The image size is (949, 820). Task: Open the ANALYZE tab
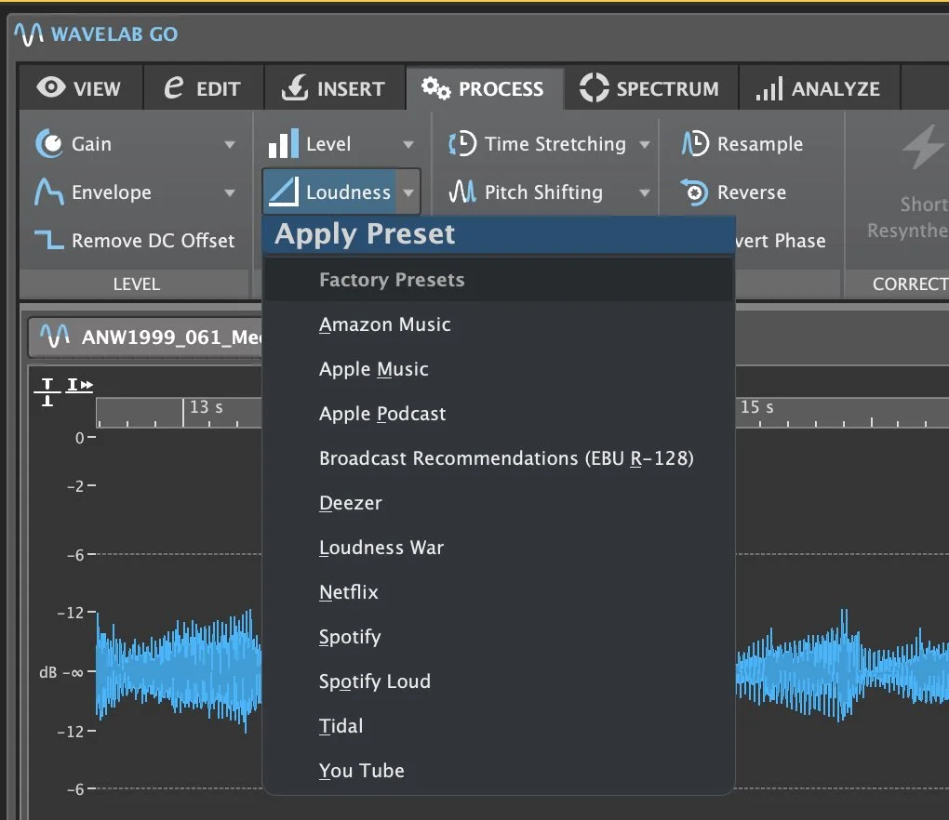pos(819,88)
